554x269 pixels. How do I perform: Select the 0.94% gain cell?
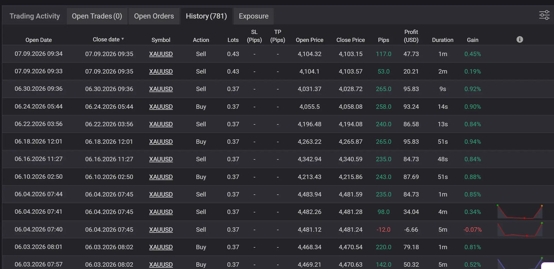point(472,142)
